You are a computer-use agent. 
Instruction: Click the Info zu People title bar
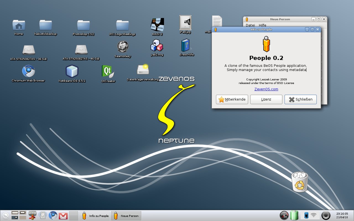[261, 29]
